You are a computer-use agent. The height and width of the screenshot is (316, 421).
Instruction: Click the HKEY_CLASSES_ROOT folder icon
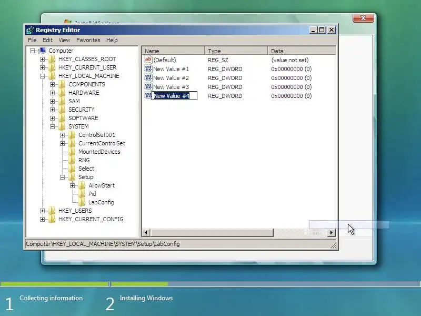pos(52,59)
